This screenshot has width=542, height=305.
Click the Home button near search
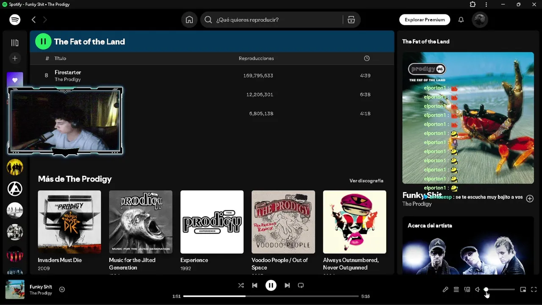[x=189, y=19]
